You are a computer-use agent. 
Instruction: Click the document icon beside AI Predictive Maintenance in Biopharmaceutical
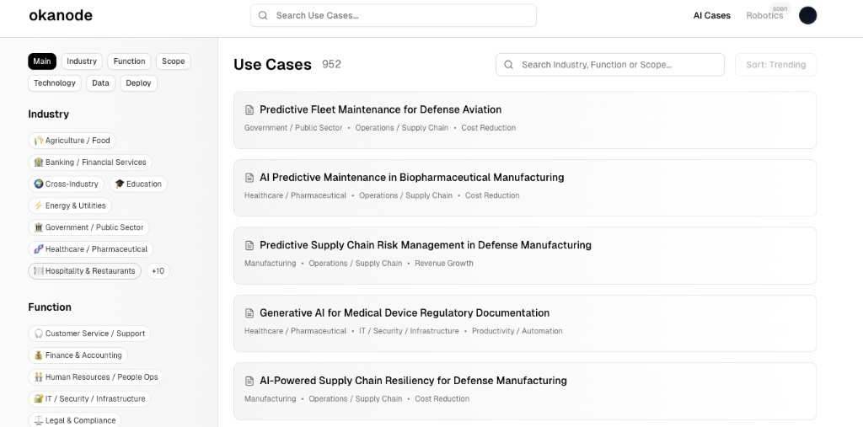[249, 178]
